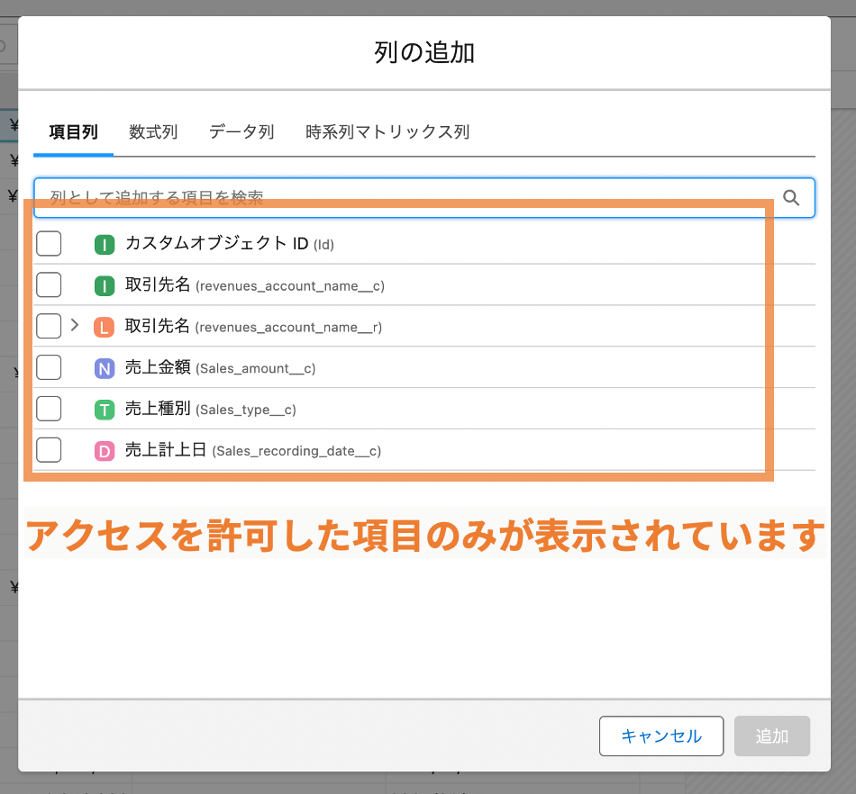Focus the column search input field
The image size is (856, 794).
point(424,197)
